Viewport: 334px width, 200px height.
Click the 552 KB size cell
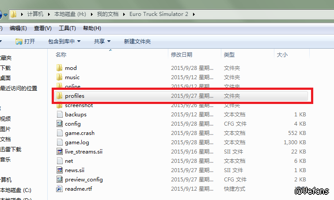(x=297, y=133)
